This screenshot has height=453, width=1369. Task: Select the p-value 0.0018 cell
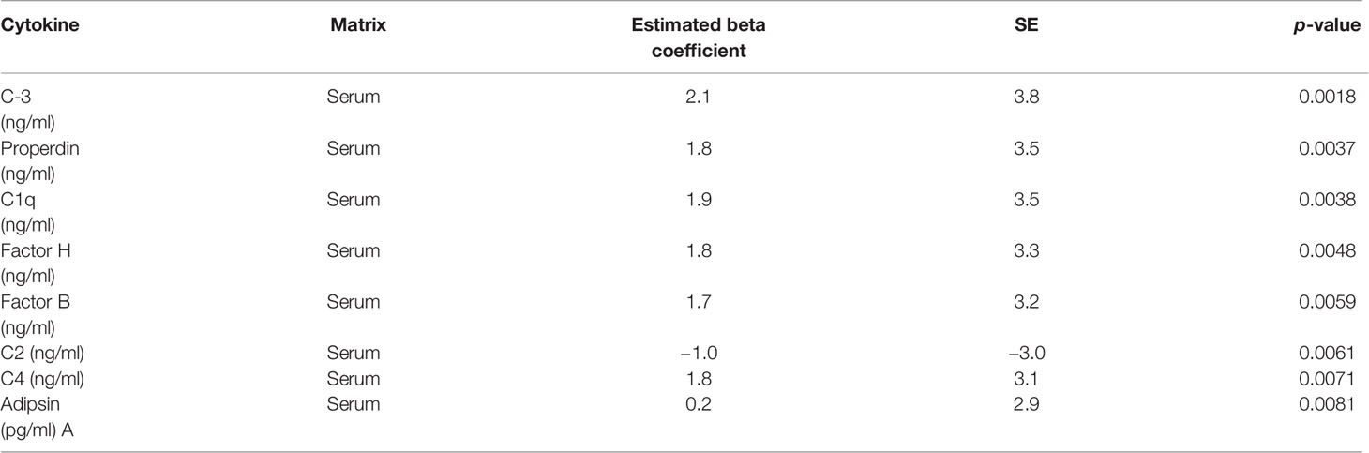pos(1334,98)
